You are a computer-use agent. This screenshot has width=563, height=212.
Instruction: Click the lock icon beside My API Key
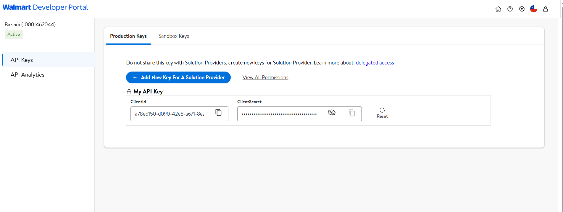[129, 92]
